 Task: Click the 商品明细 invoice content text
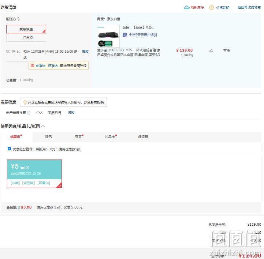[x=54, y=113]
